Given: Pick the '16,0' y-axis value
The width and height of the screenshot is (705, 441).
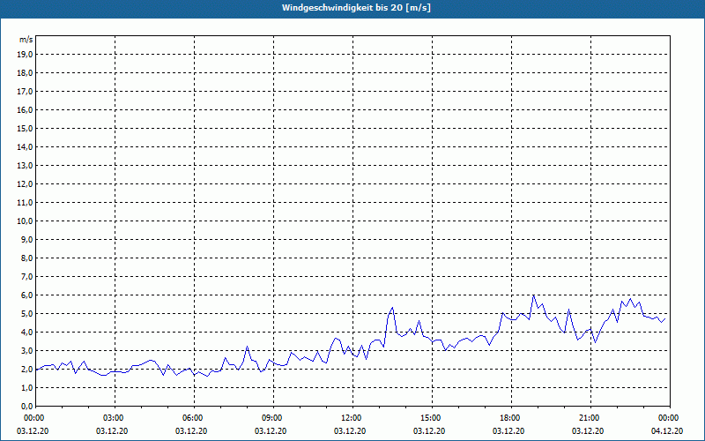Looking at the screenshot, I should click(26, 109).
